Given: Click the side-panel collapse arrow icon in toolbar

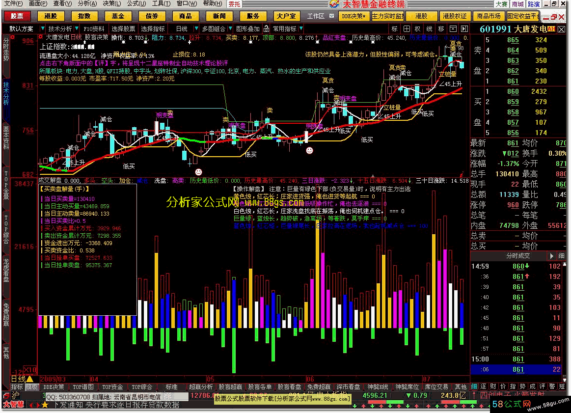Looking at the screenshot, I should tap(464, 29).
